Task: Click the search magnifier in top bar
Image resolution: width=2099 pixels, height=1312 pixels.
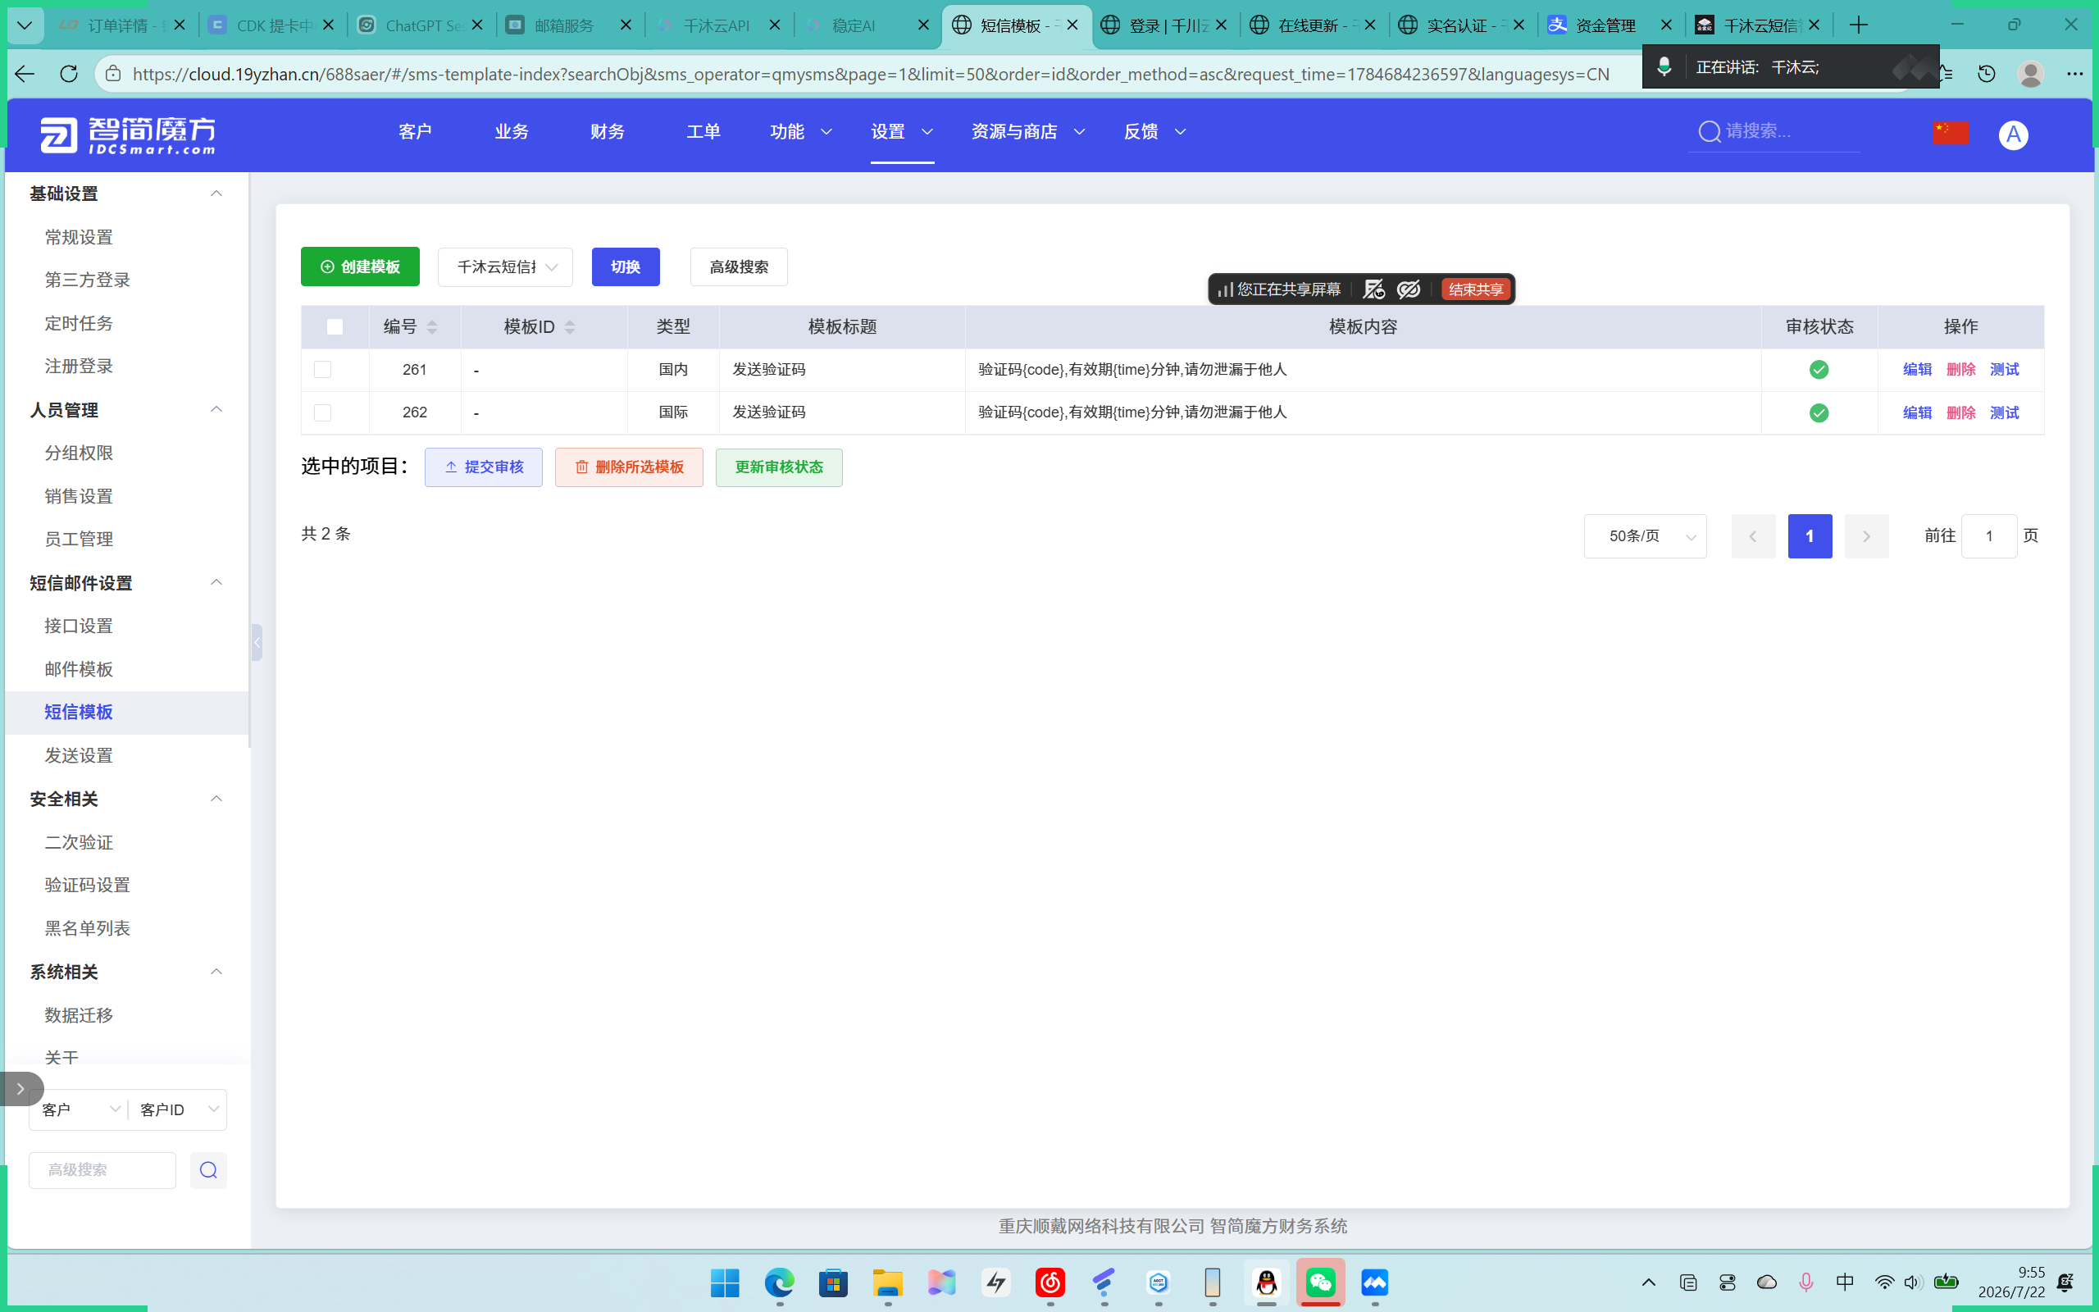Action: (1709, 132)
